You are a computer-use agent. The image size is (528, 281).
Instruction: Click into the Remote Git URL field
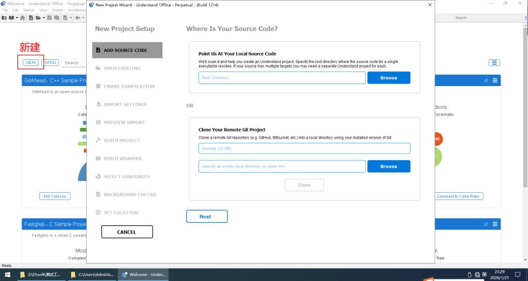click(x=304, y=148)
